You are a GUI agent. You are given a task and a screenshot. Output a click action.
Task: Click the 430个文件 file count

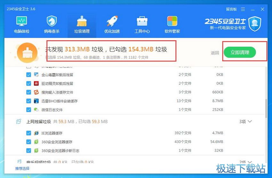coord(183,142)
